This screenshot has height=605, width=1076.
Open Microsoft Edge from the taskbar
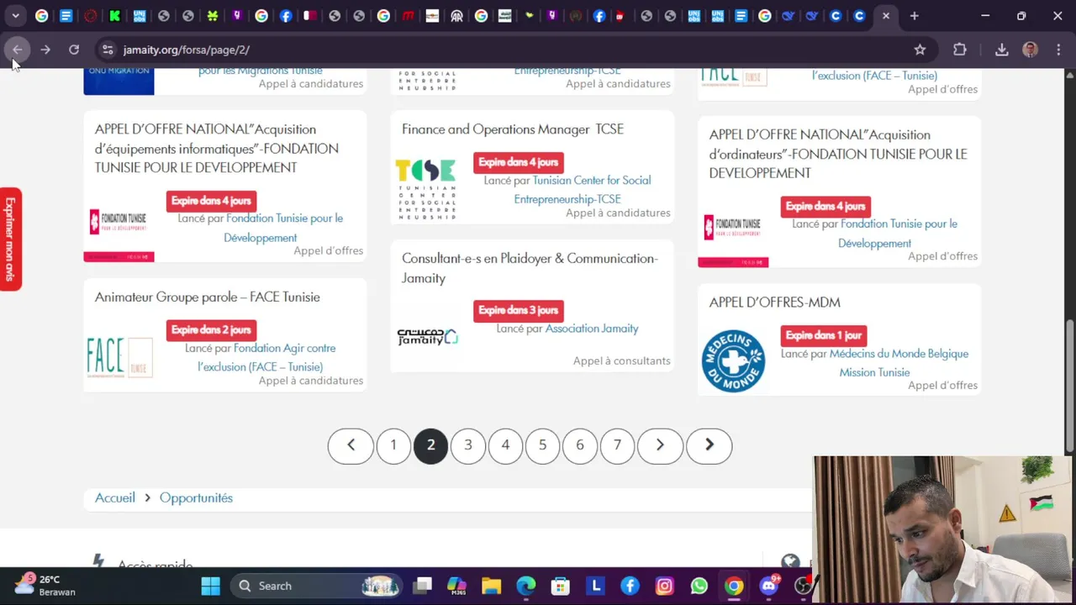coord(526,586)
